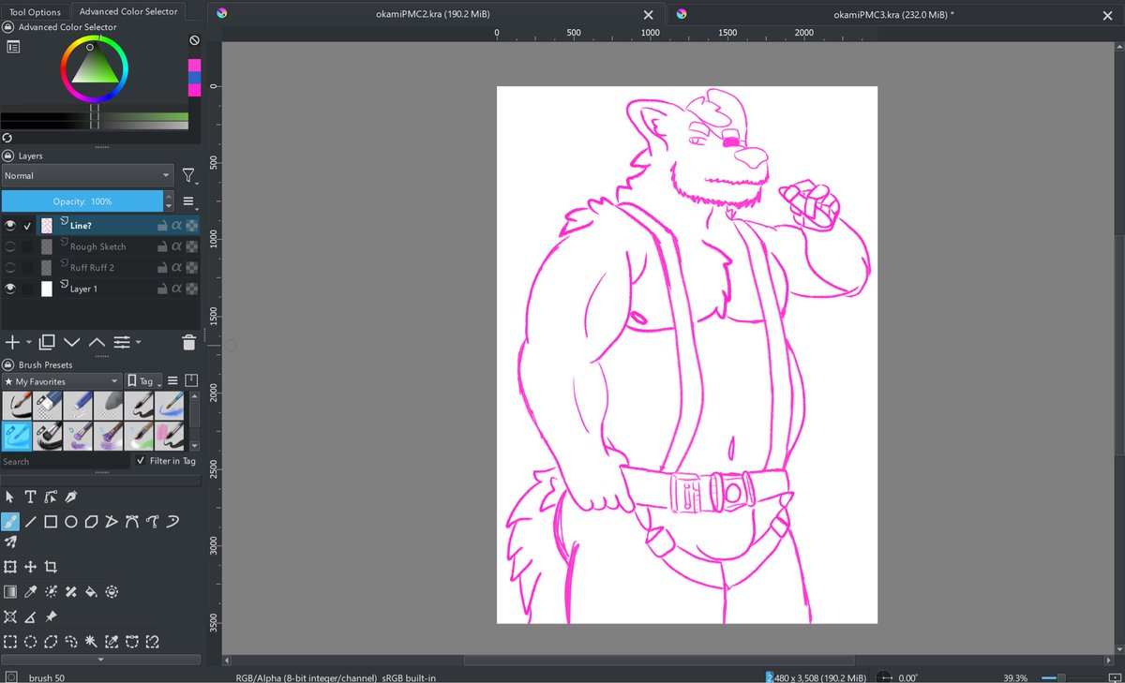Add a new layer with plus button
The width and height of the screenshot is (1125, 683).
point(12,343)
